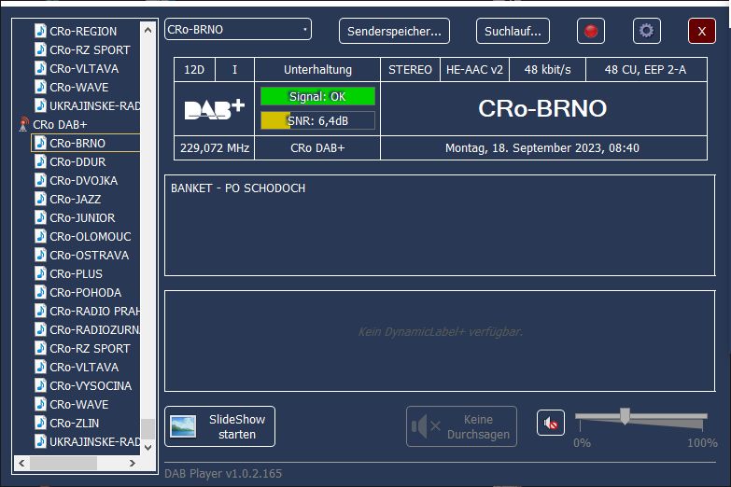Close the DAB Player with X button
Screen dimensions: 731x487
[x=702, y=31]
